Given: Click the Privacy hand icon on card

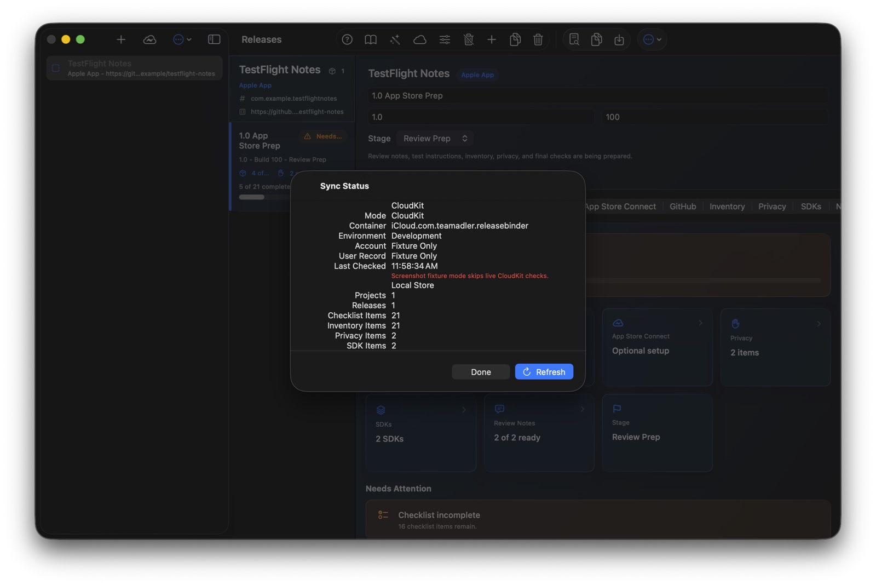Looking at the screenshot, I should click(735, 324).
